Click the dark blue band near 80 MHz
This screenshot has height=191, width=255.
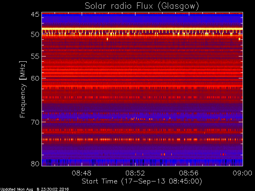click(x=142, y=162)
